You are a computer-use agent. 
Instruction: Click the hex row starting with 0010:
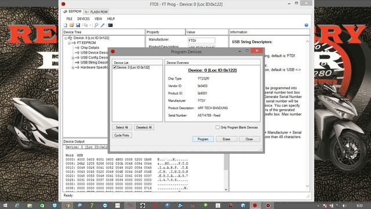[x=127, y=168]
